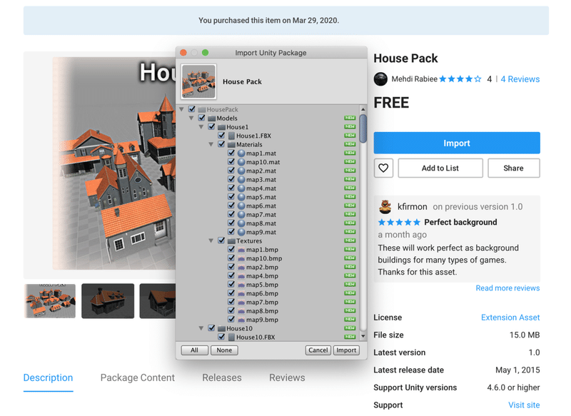
Task: Switch to the Reviews tab
Action: (287, 377)
